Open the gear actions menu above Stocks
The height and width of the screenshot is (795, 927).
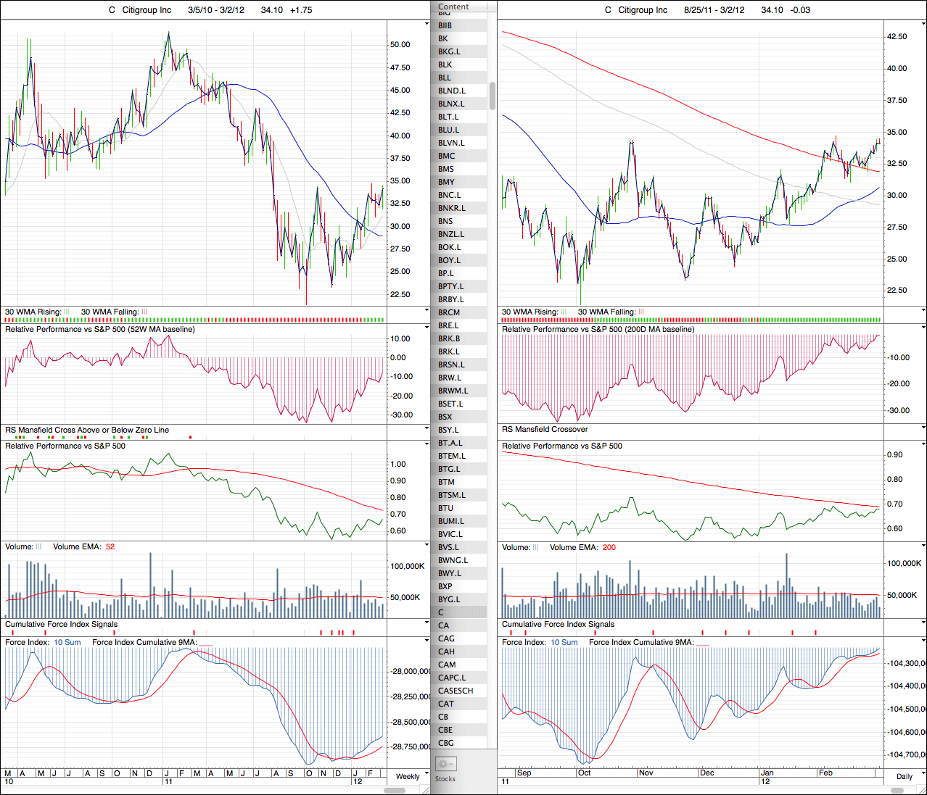pyautogui.click(x=445, y=764)
